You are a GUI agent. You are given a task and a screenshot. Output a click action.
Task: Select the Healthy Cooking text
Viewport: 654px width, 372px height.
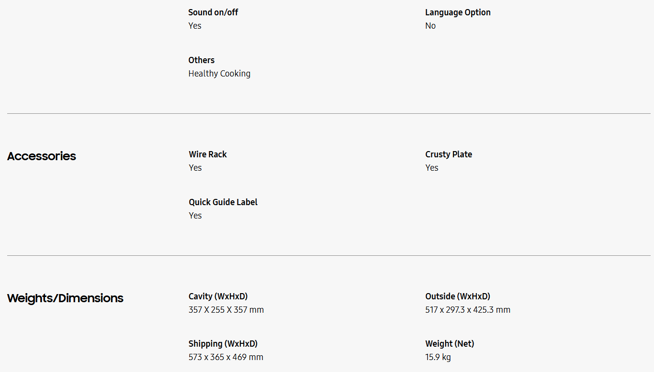point(219,74)
